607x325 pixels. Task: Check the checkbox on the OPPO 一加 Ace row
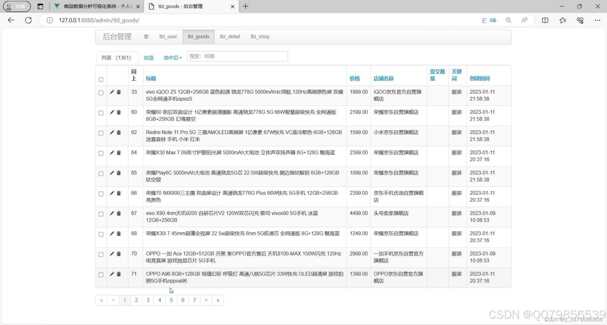[101, 254]
